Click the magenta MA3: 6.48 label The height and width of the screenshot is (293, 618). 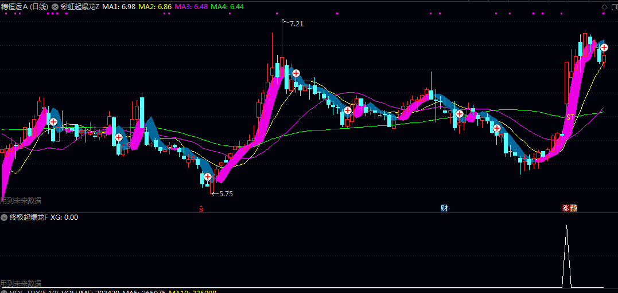pyautogui.click(x=191, y=7)
